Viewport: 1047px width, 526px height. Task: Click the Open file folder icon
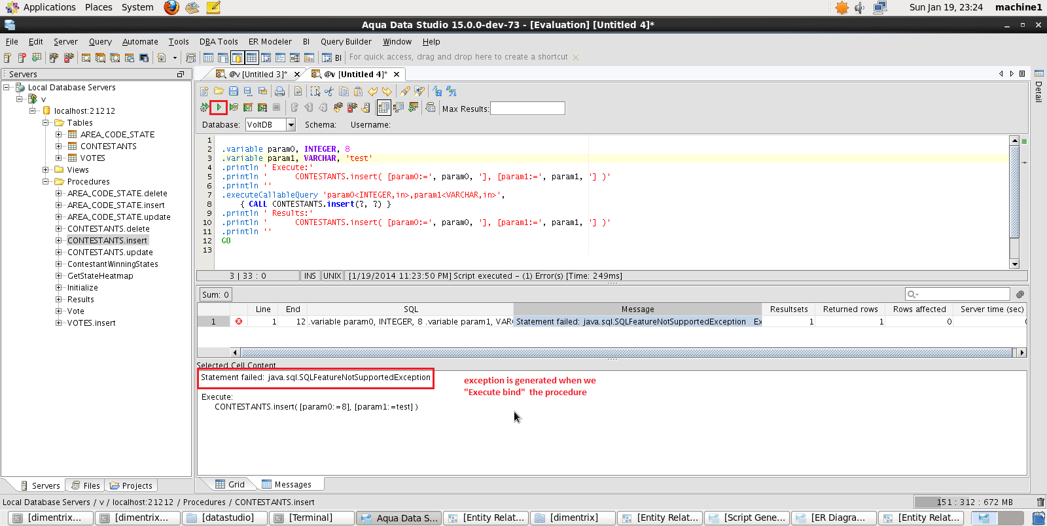219,92
